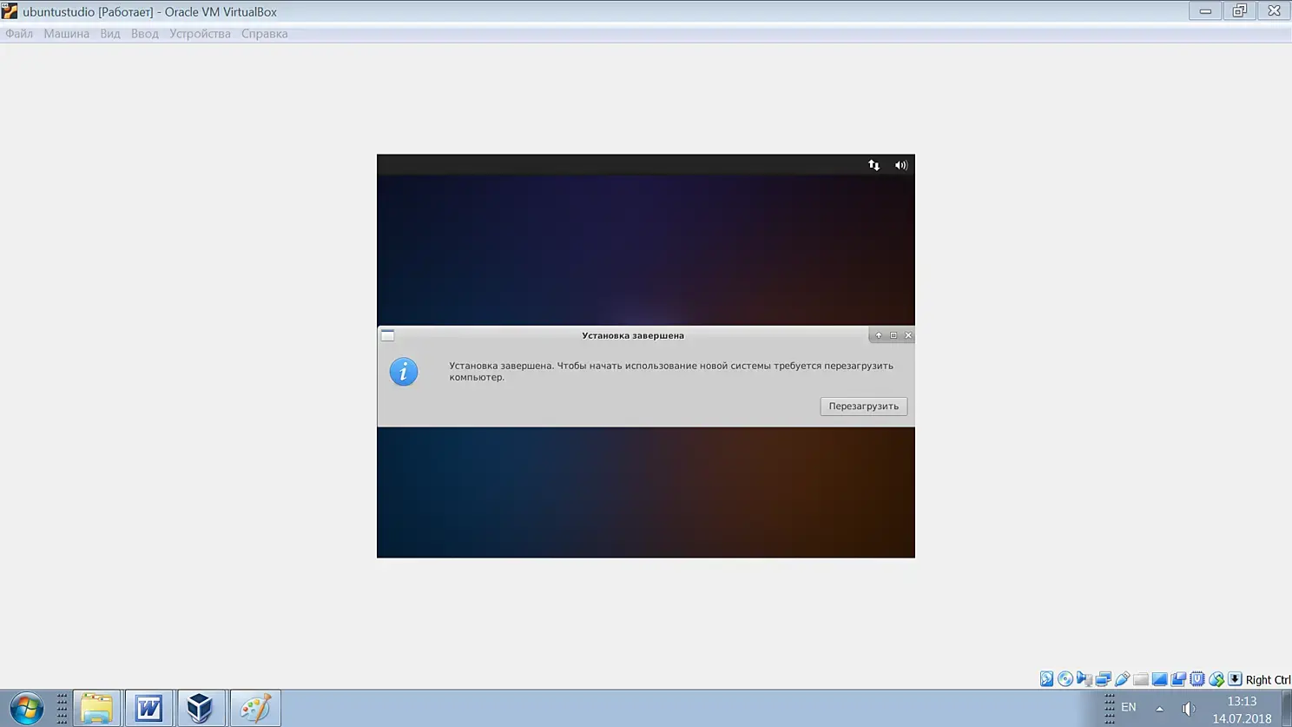1292x727 pixels.
Task: Roll up the Установка завершена dialog
Action: coord(879,335)
